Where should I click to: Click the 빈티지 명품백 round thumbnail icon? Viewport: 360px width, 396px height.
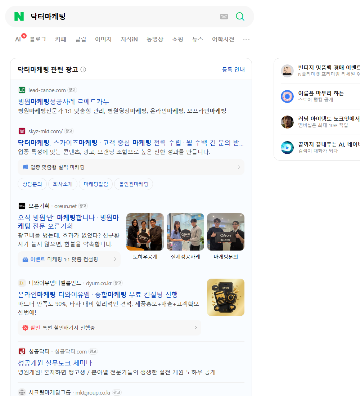[287, 71]
